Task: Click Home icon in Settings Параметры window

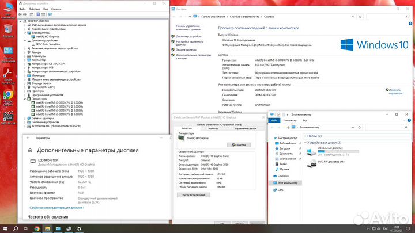Action: tap(30, 150)
